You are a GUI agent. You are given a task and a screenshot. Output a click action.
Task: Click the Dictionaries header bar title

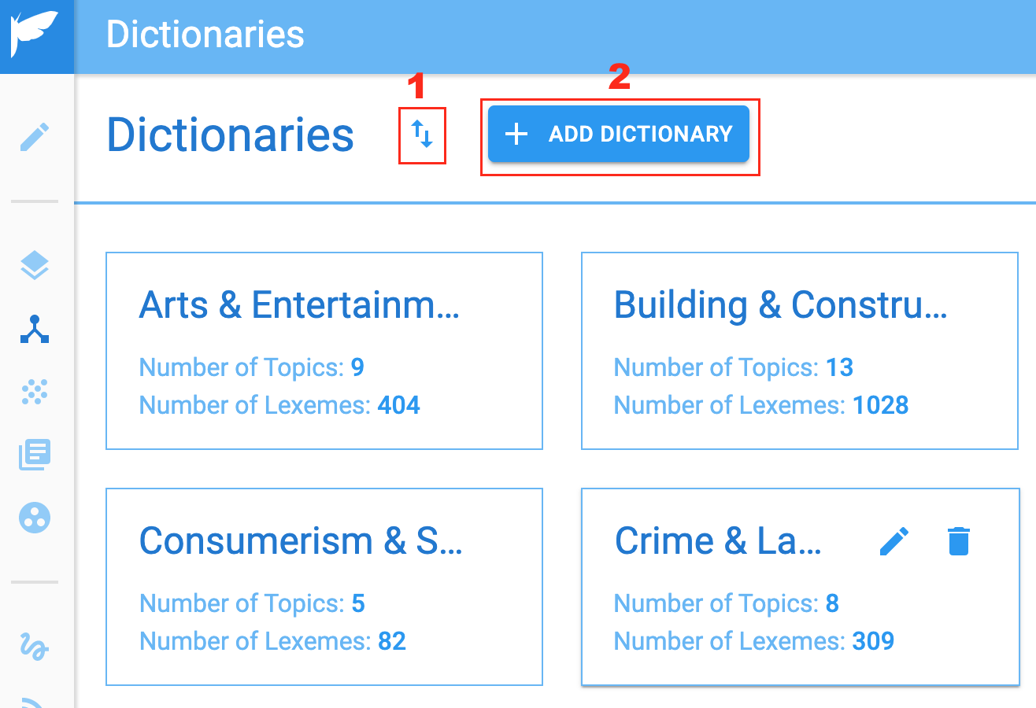[x=205, y=35]
